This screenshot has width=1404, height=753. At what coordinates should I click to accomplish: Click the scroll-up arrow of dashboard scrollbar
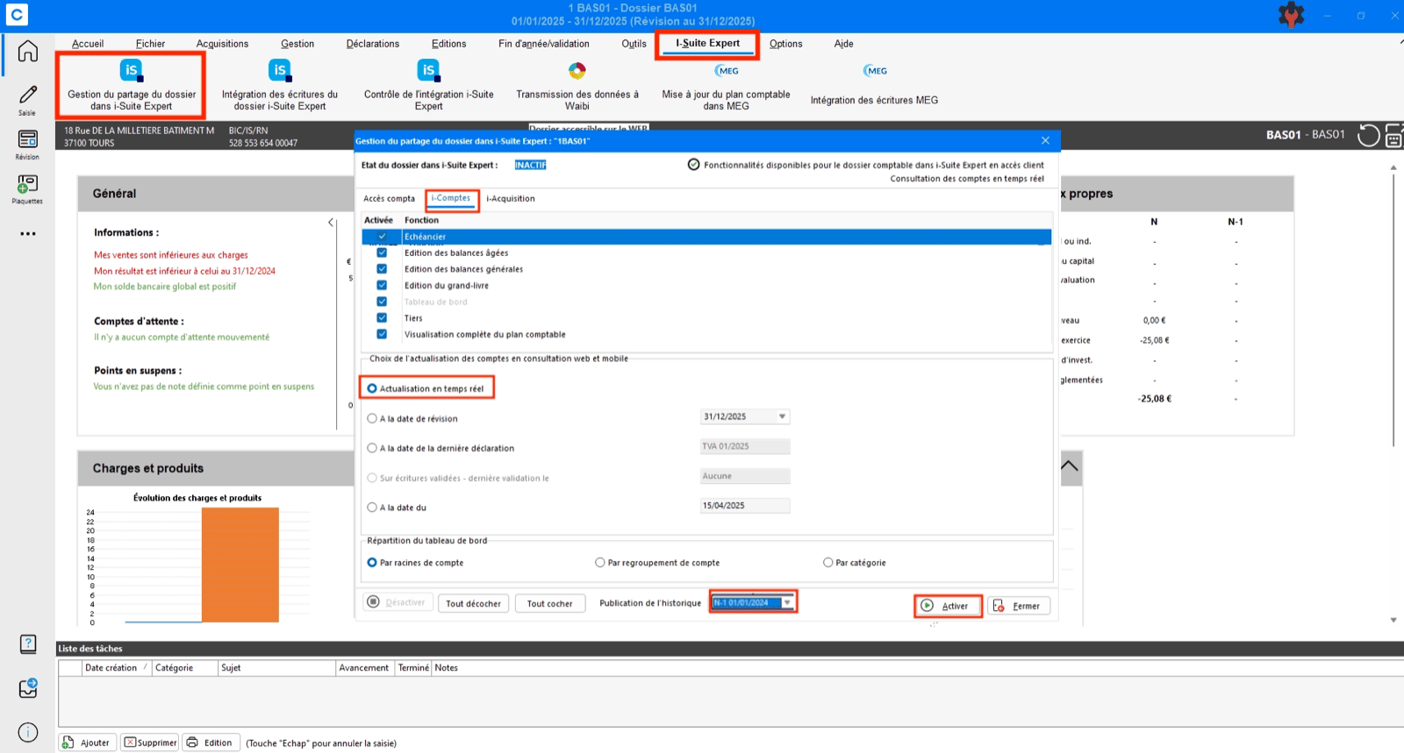(1393, 167)
